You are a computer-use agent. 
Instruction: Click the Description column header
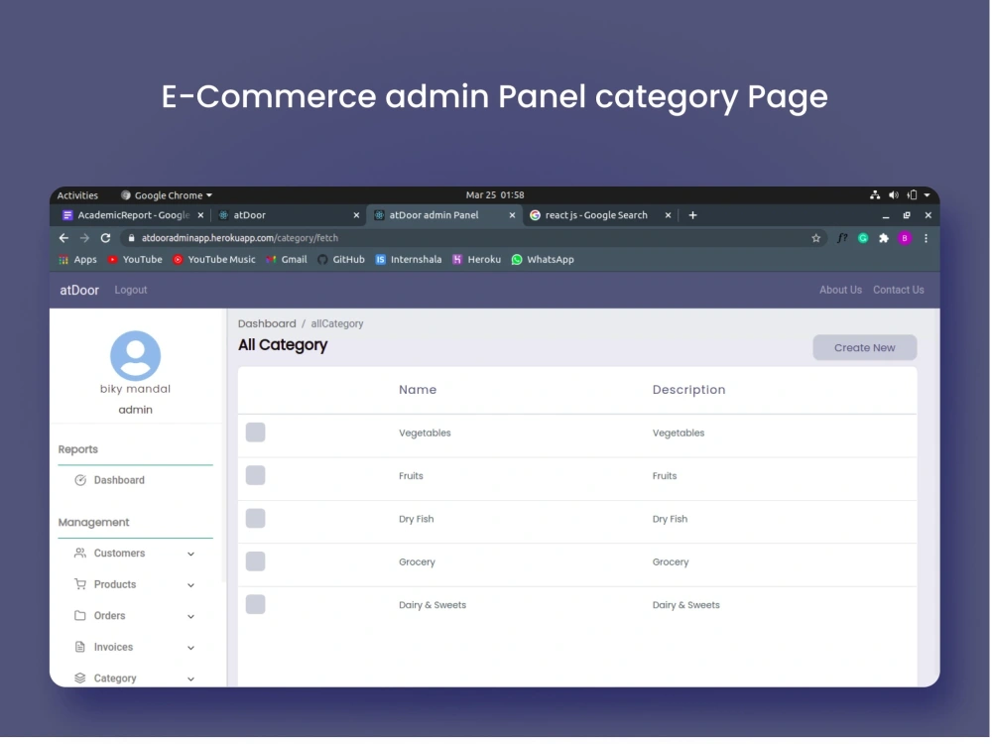[x=689, y=390]
